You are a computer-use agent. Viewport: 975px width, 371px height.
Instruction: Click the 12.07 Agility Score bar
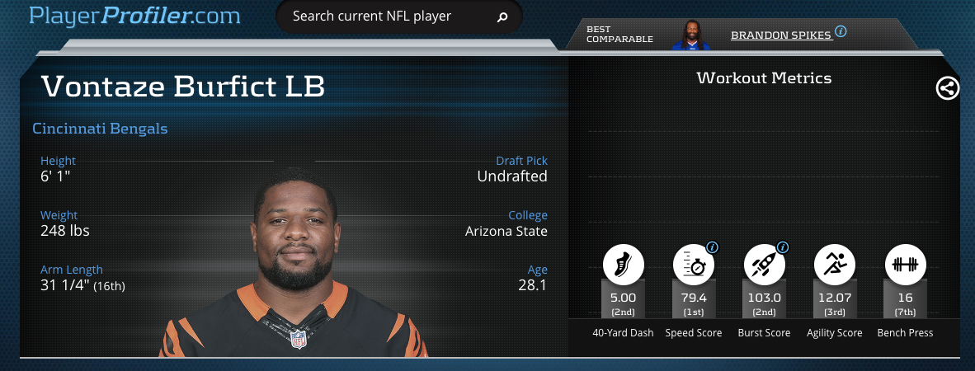click(835, 299)
